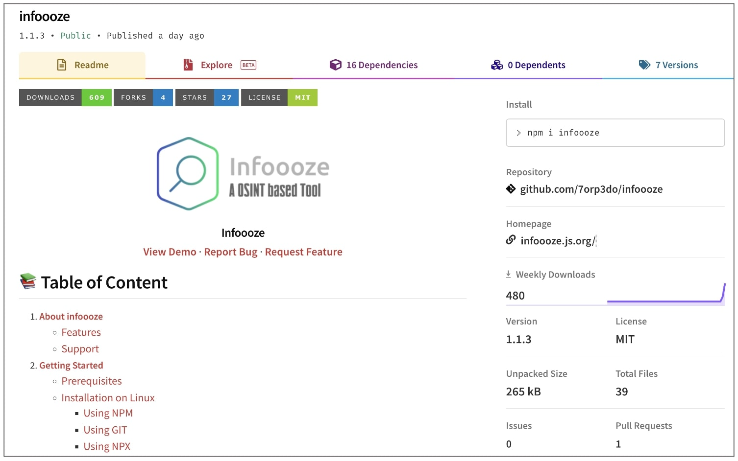Open the 16 Dependencies tab
738x461 pixels.
pos(381,65)
